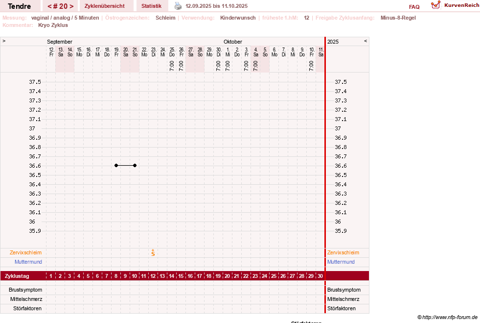Click the Zervixschleim label on right side

click(343, 252)
